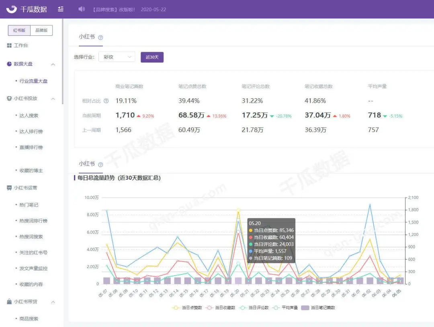The image size is (434, 327).
Task: Click the 05.20 data point on chart
Action: click(x=238, y=210)
